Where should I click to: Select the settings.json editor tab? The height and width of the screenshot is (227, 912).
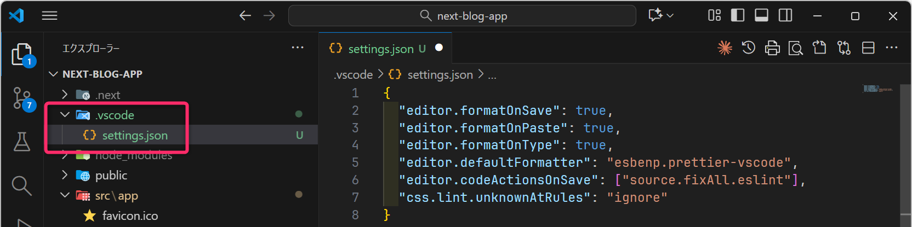click(x=380, y=49)
